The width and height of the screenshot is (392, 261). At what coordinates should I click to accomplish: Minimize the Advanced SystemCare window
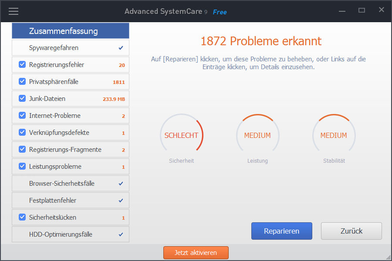click(342, 11)
